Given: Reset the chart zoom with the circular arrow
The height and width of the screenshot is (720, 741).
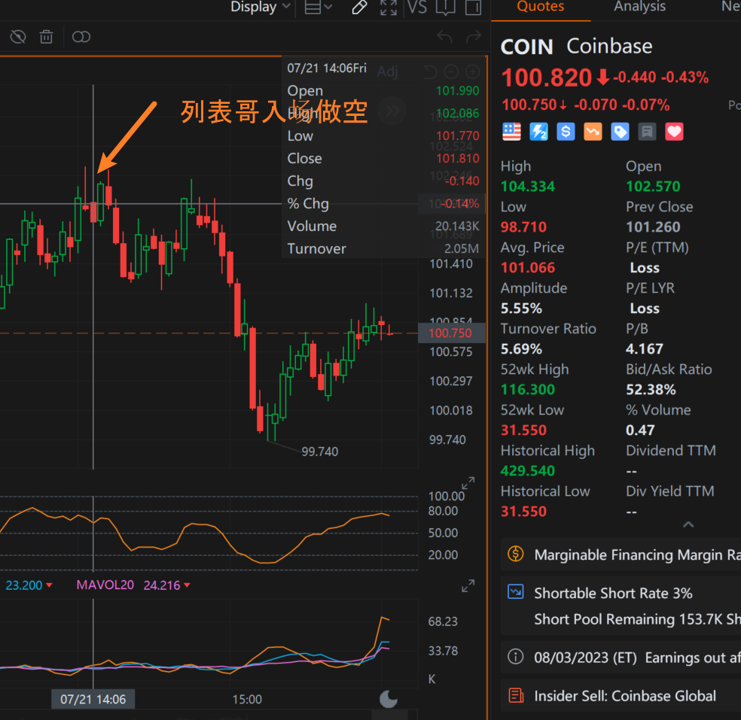Looking at the screenshot, I should [x=430, y=71].
